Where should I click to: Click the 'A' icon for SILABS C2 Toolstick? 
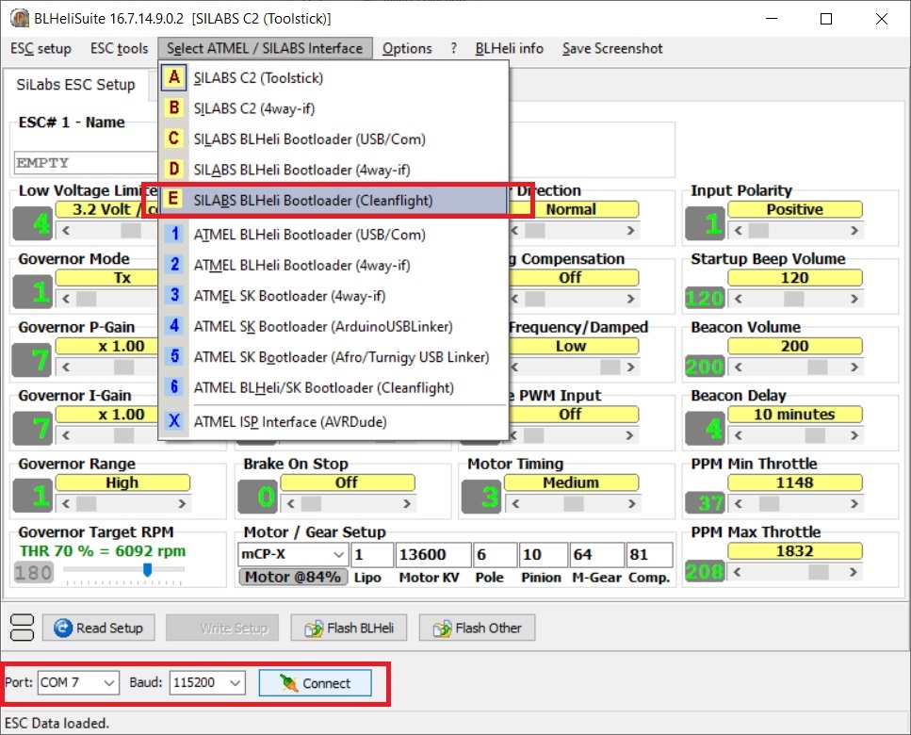tap(173, 77)
